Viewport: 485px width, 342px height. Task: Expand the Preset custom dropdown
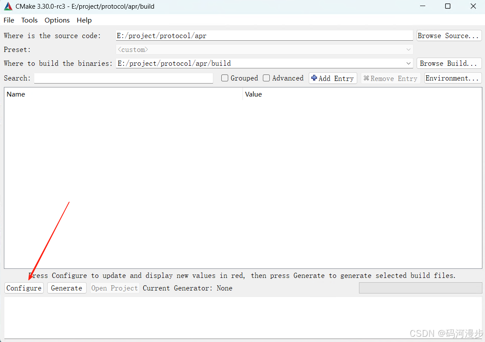tap(265, 49)
